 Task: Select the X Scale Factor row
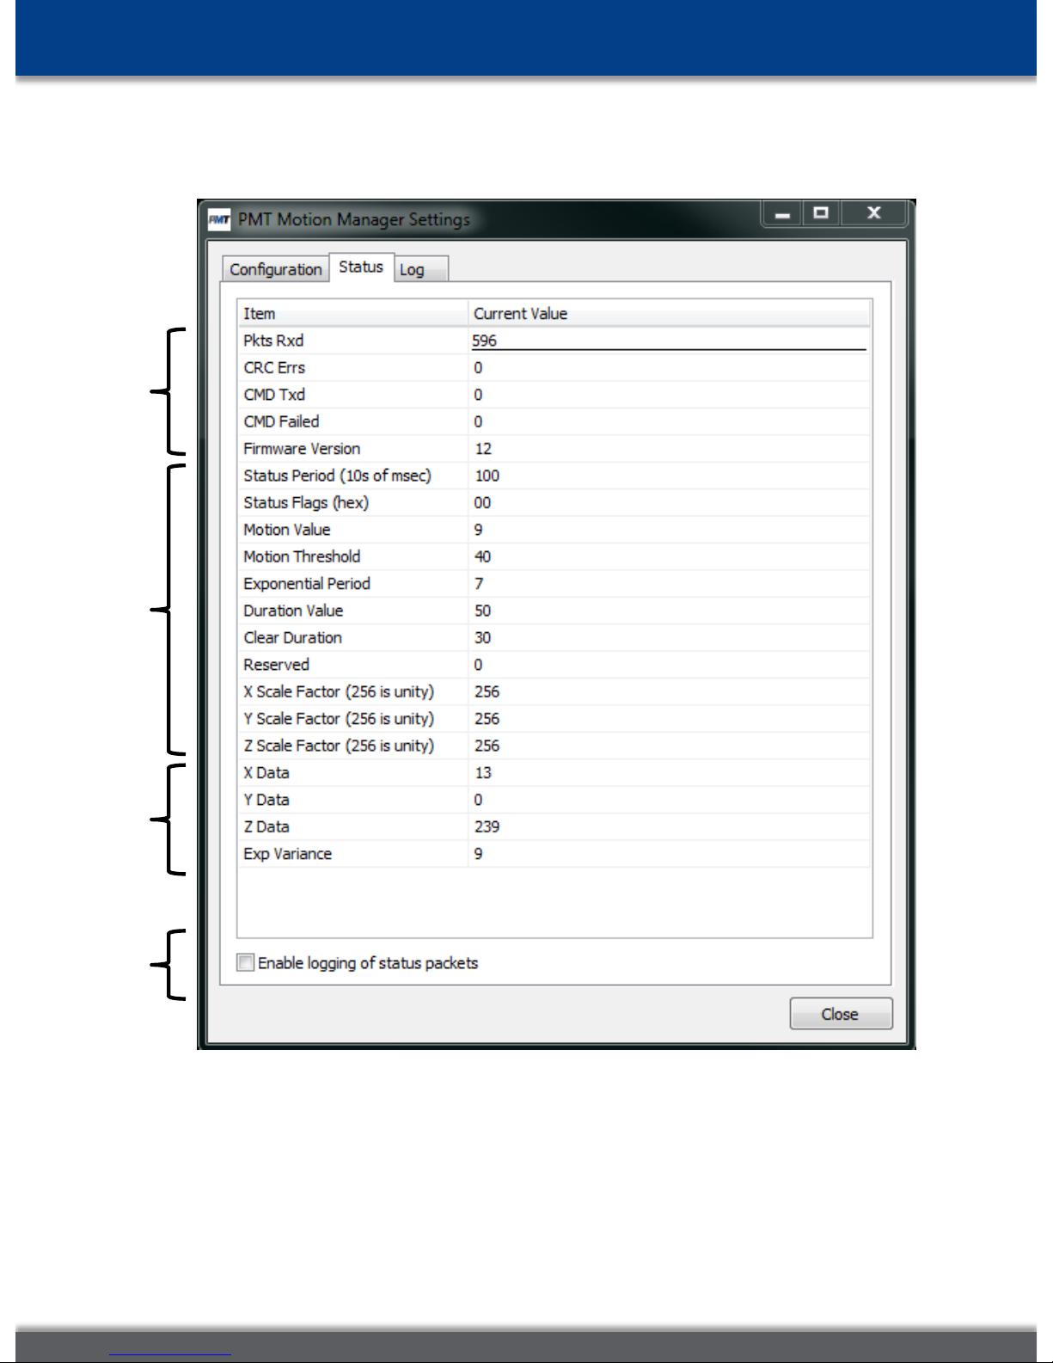point(554,691)
